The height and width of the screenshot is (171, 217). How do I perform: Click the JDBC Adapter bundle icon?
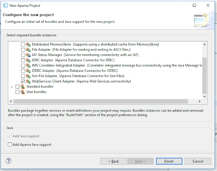pos(28,60)
